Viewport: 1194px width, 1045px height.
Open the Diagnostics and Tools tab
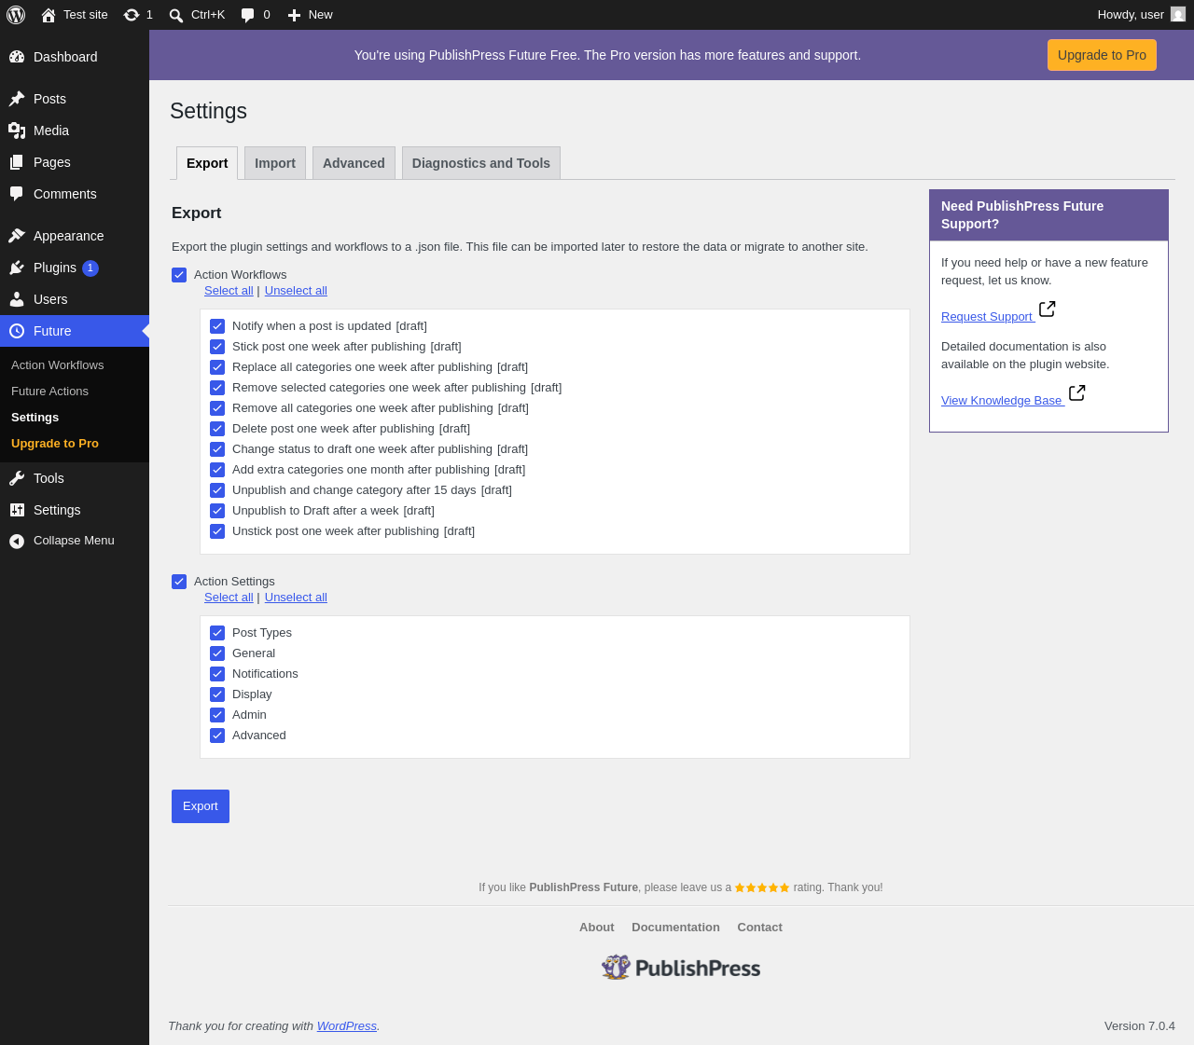point(481,163)
